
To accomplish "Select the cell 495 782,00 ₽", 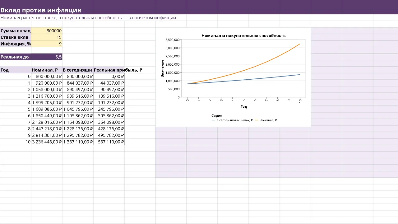I will click(x=109, y=135).
